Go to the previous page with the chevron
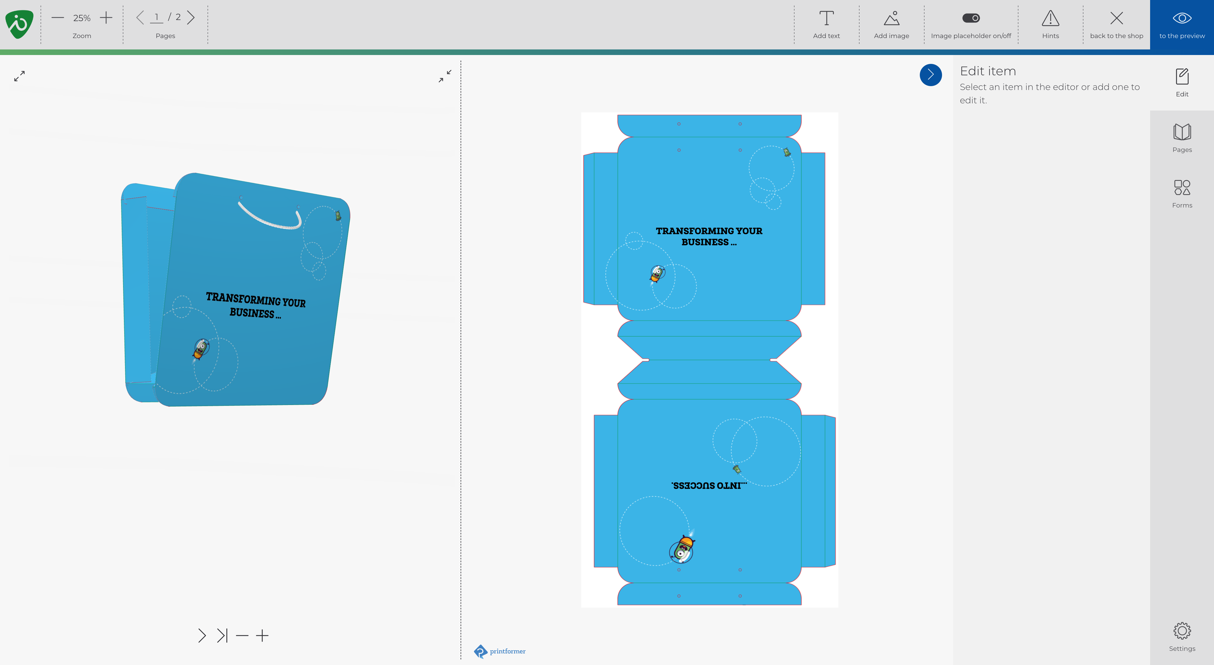The height and width of the screenshot is (665, 1214). 140,17
